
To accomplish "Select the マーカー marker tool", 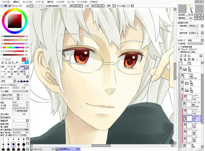I will (x=4, y=73).
